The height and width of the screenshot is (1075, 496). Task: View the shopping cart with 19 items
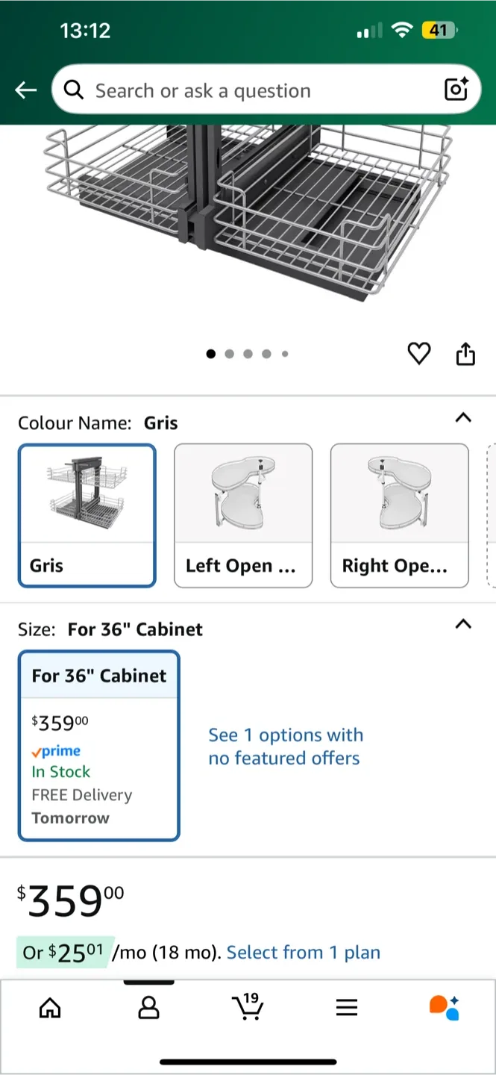pos(248,1008)
